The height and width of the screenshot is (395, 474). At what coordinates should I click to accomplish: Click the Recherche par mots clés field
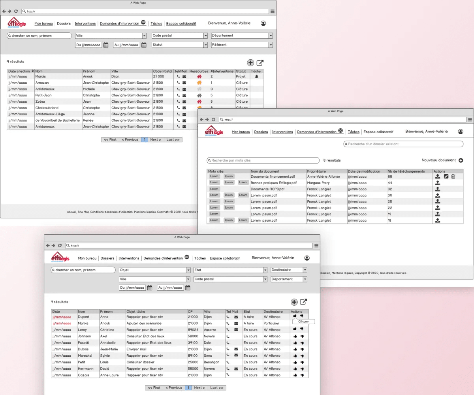point(263,160)
